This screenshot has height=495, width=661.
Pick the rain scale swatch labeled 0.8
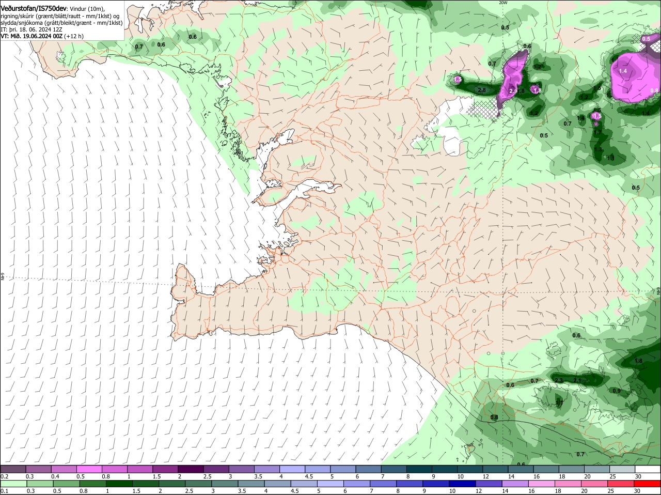pos(93,484)
